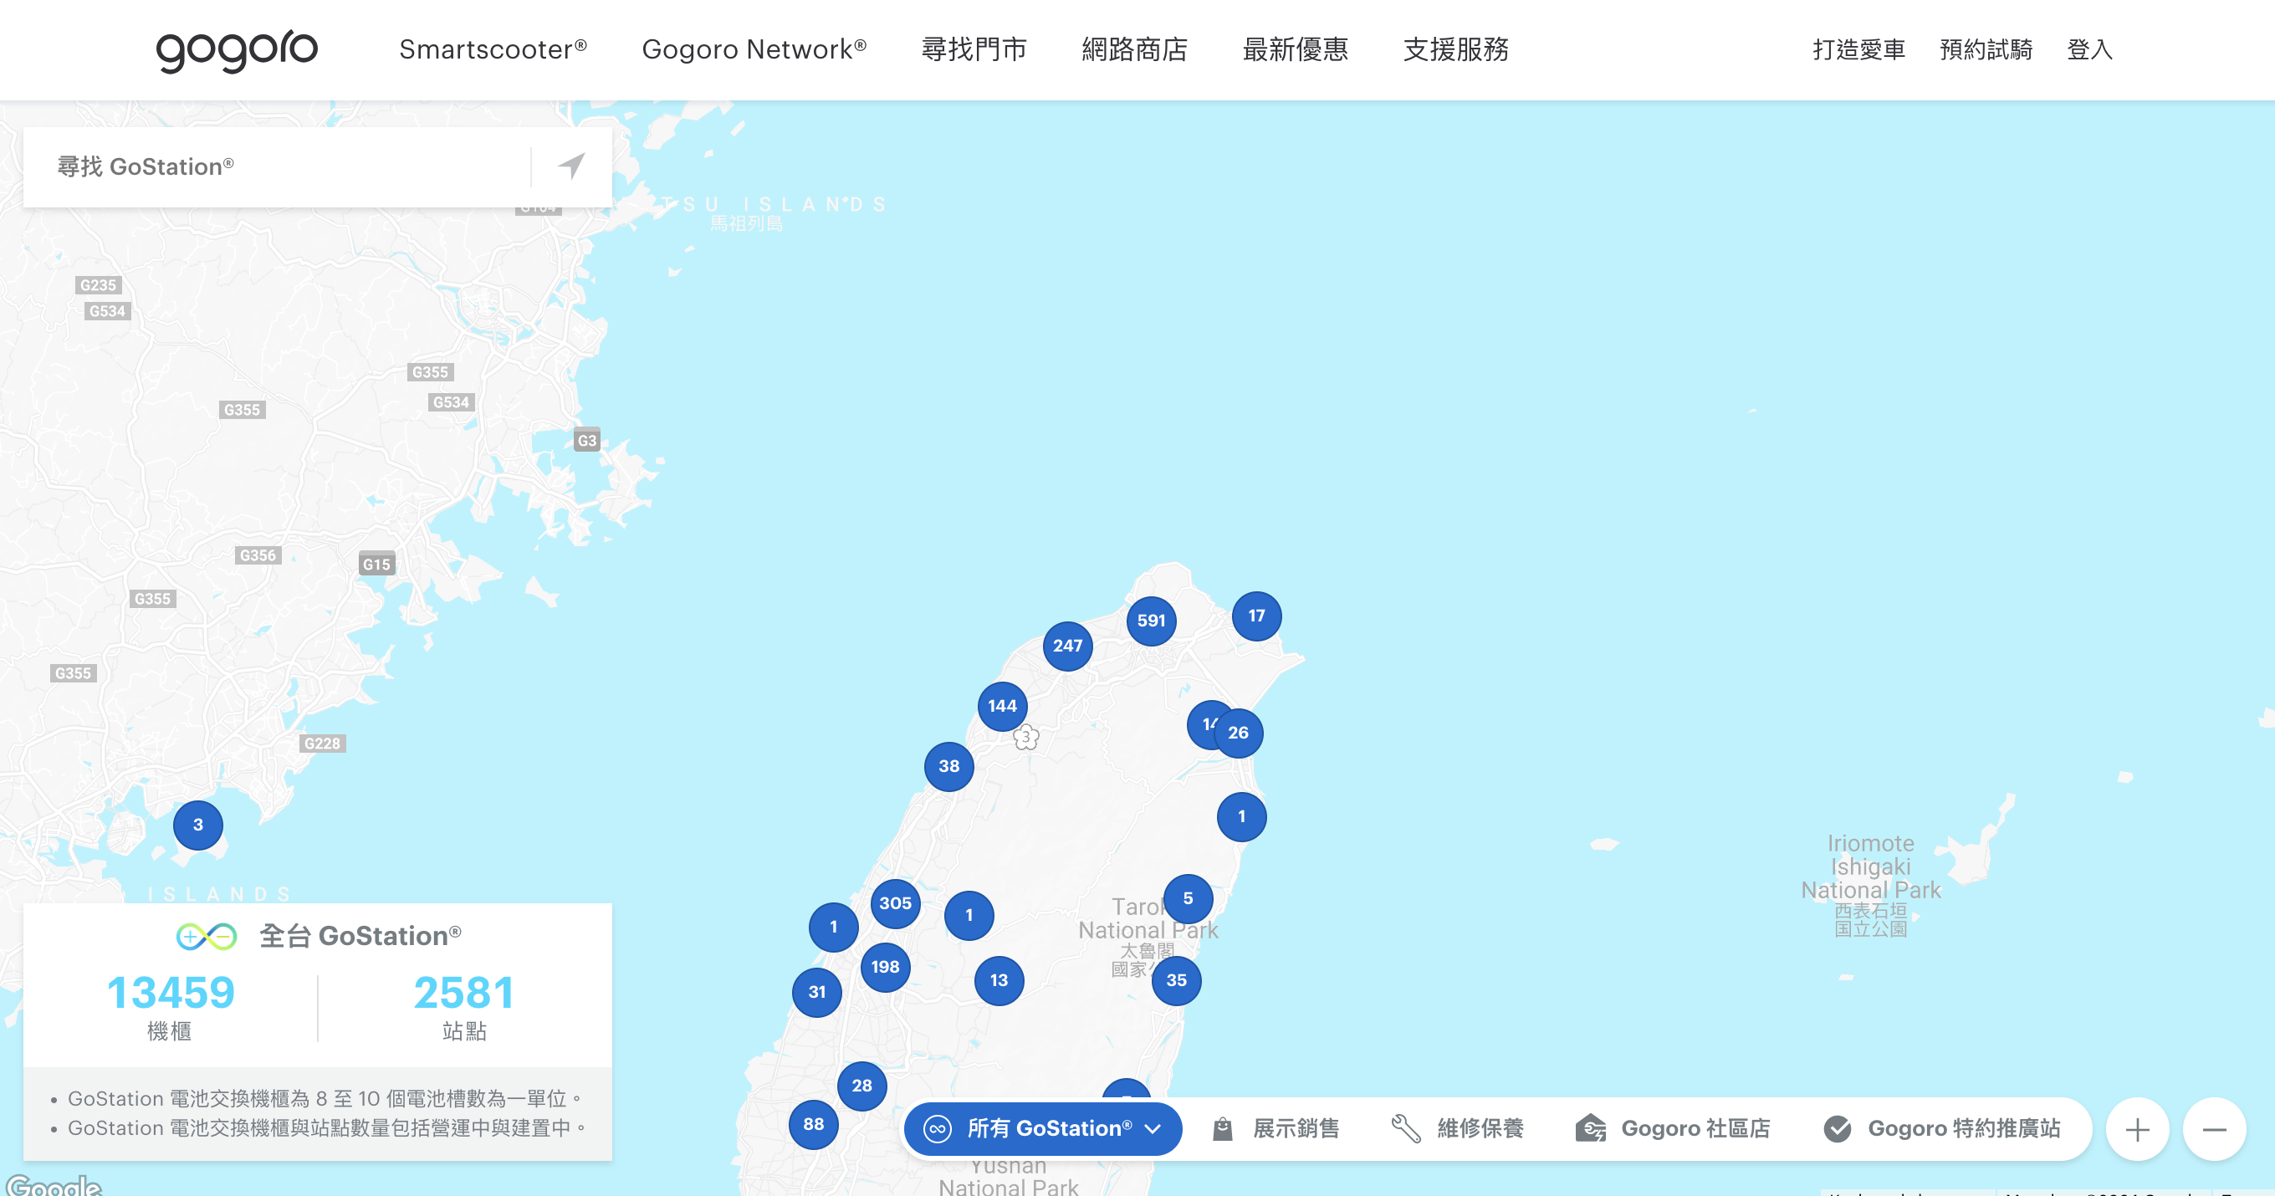Click the 特約推廣站 checkmark icon

1838,1128
